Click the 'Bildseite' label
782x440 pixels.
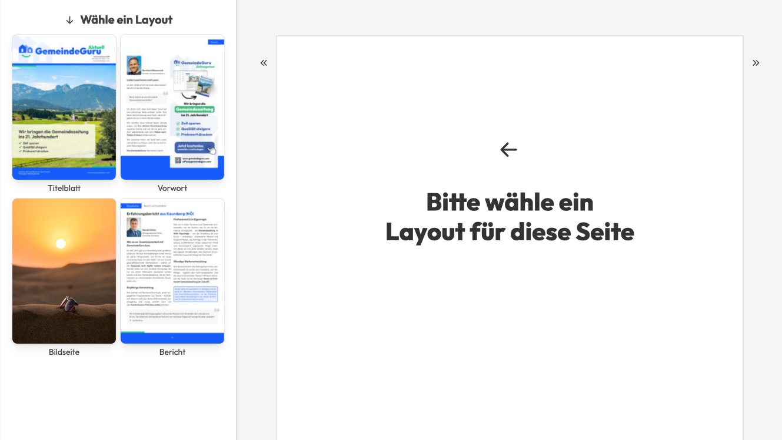coord(64,352)
